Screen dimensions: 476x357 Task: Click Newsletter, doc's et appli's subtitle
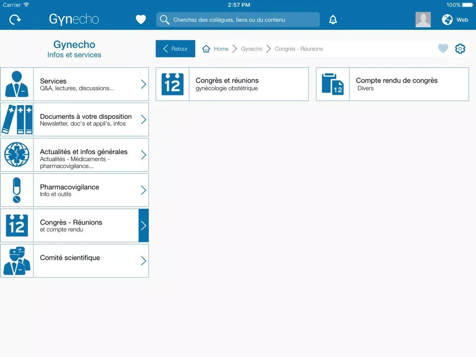pyautogui.click(x=83, y=124)
